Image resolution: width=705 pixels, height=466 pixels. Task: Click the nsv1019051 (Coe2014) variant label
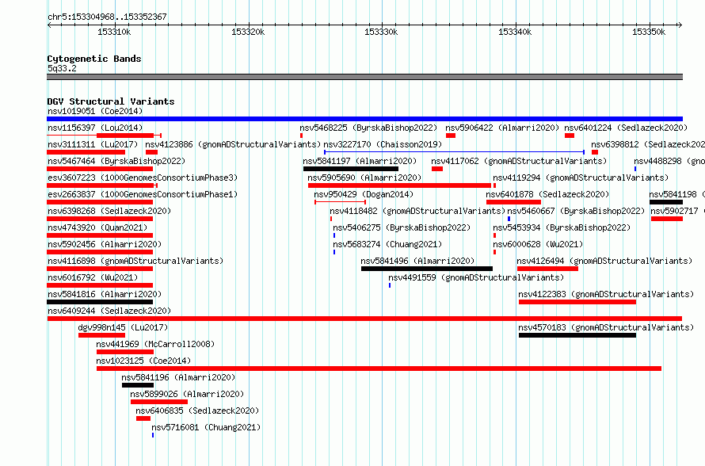tap(95, 111)
